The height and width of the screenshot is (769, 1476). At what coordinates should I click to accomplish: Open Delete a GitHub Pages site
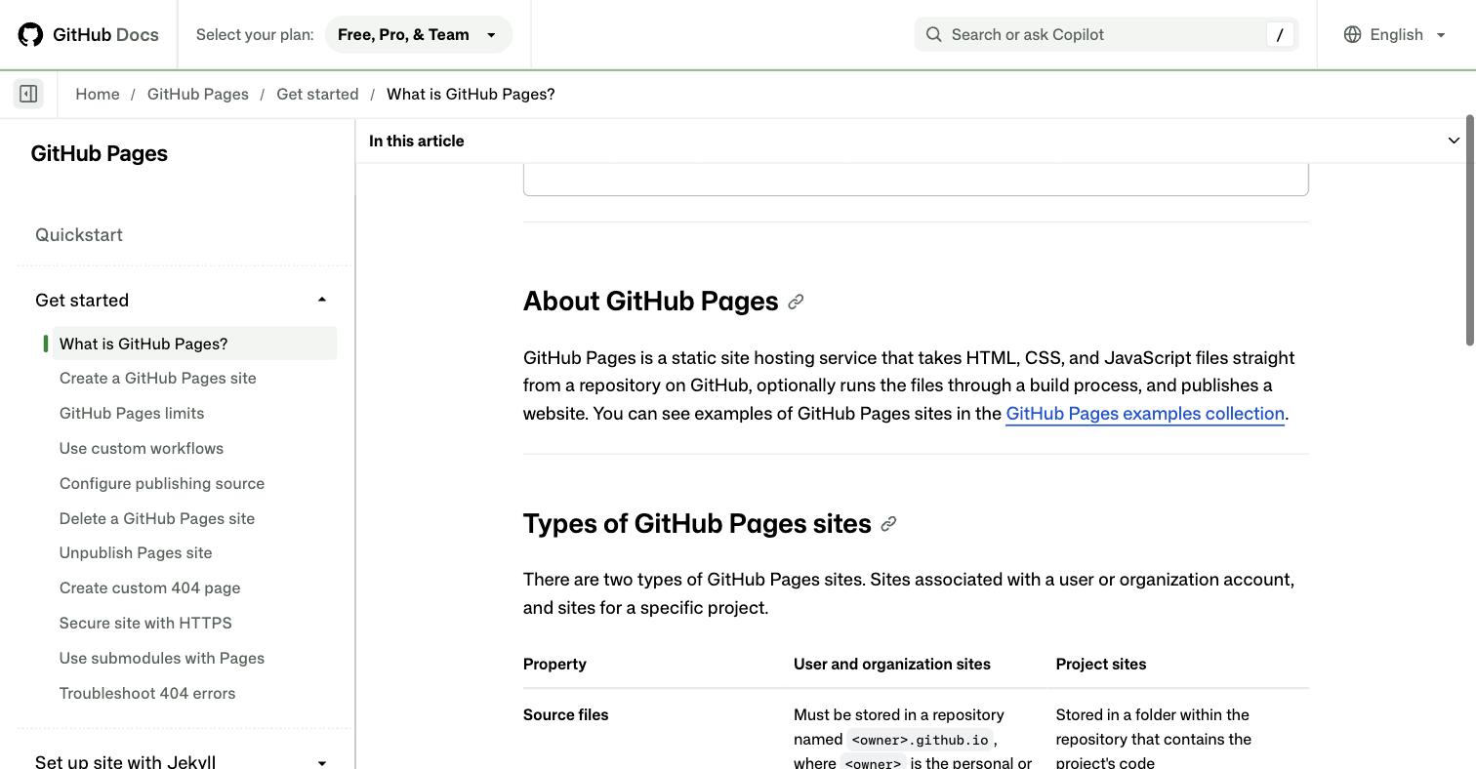[x=157, y=519]
